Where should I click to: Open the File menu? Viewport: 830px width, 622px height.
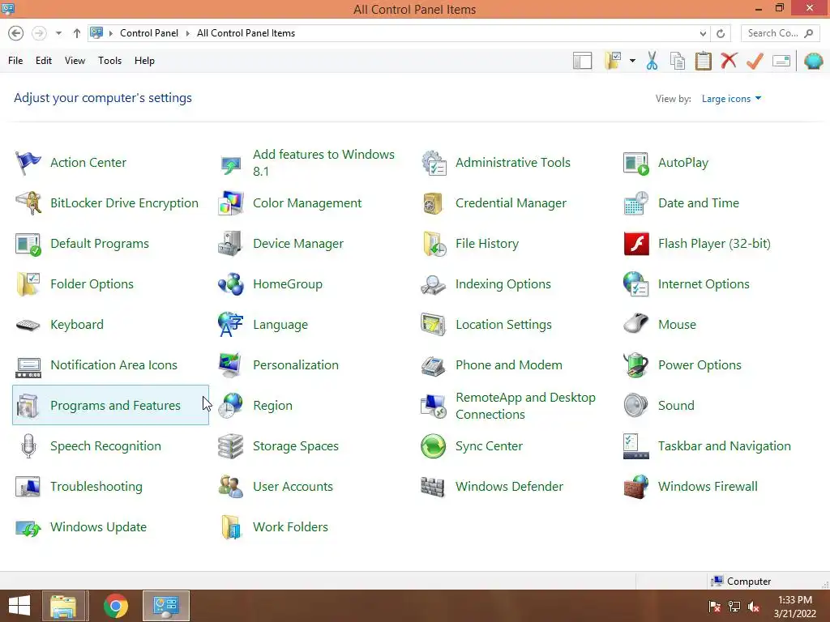point(15,61)
